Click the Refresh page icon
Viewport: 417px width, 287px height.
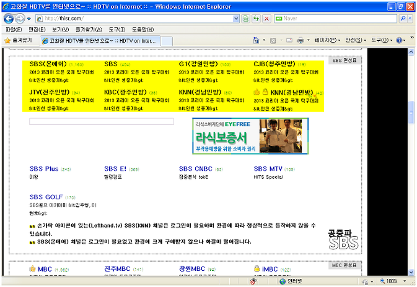coord(256,19)
